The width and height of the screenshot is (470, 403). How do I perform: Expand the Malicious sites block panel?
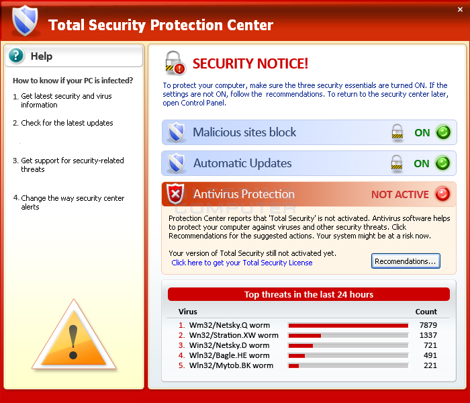pos(309,132)
